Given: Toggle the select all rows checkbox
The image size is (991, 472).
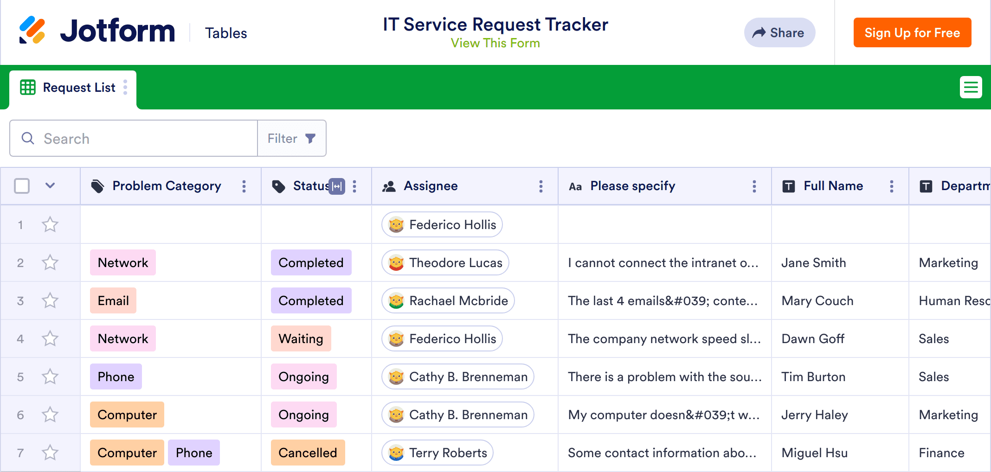Looking at the screenshot, I should coord(22,186).
